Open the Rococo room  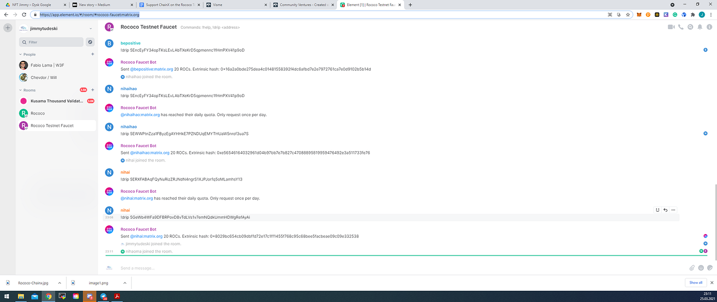[x=57, y=113]
